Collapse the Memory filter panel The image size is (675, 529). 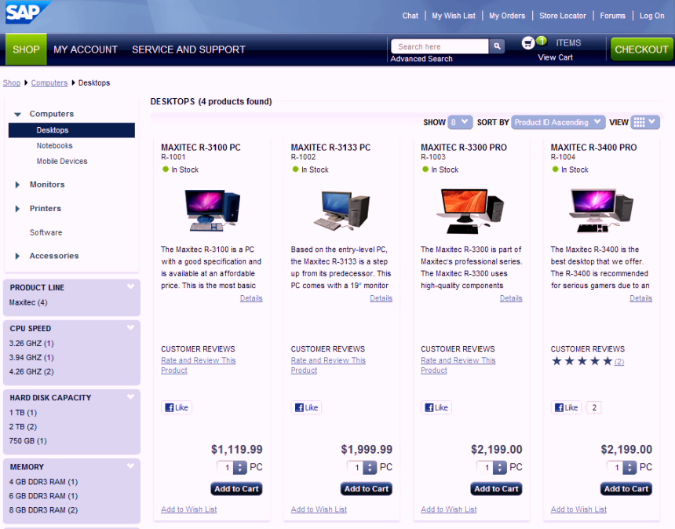130,465
